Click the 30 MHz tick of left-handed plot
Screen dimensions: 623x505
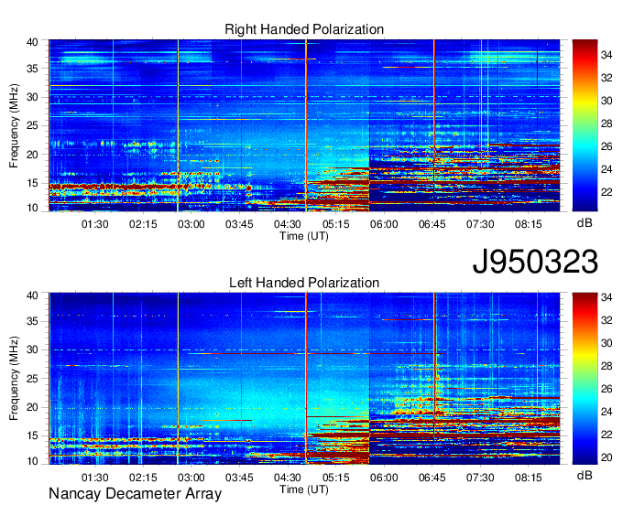coord(33,349)
